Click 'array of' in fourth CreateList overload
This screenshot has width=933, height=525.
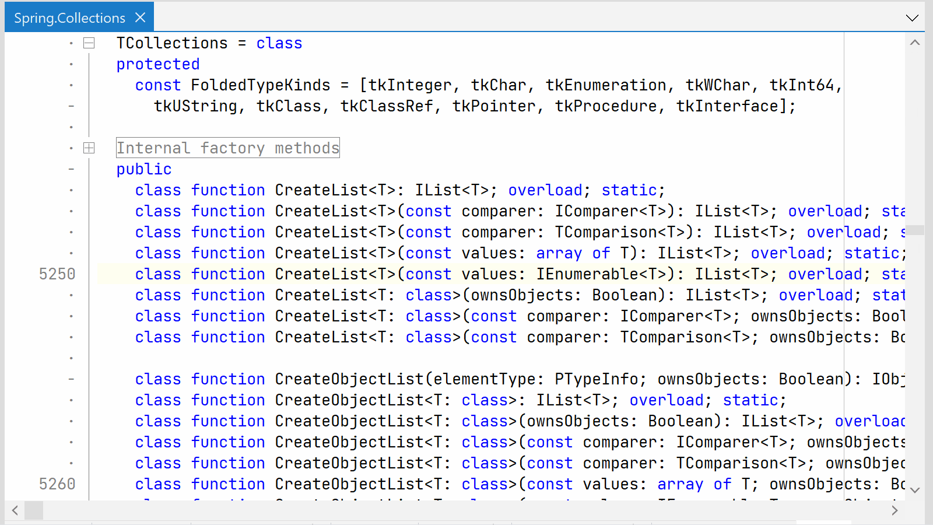[x=573, y=253]
